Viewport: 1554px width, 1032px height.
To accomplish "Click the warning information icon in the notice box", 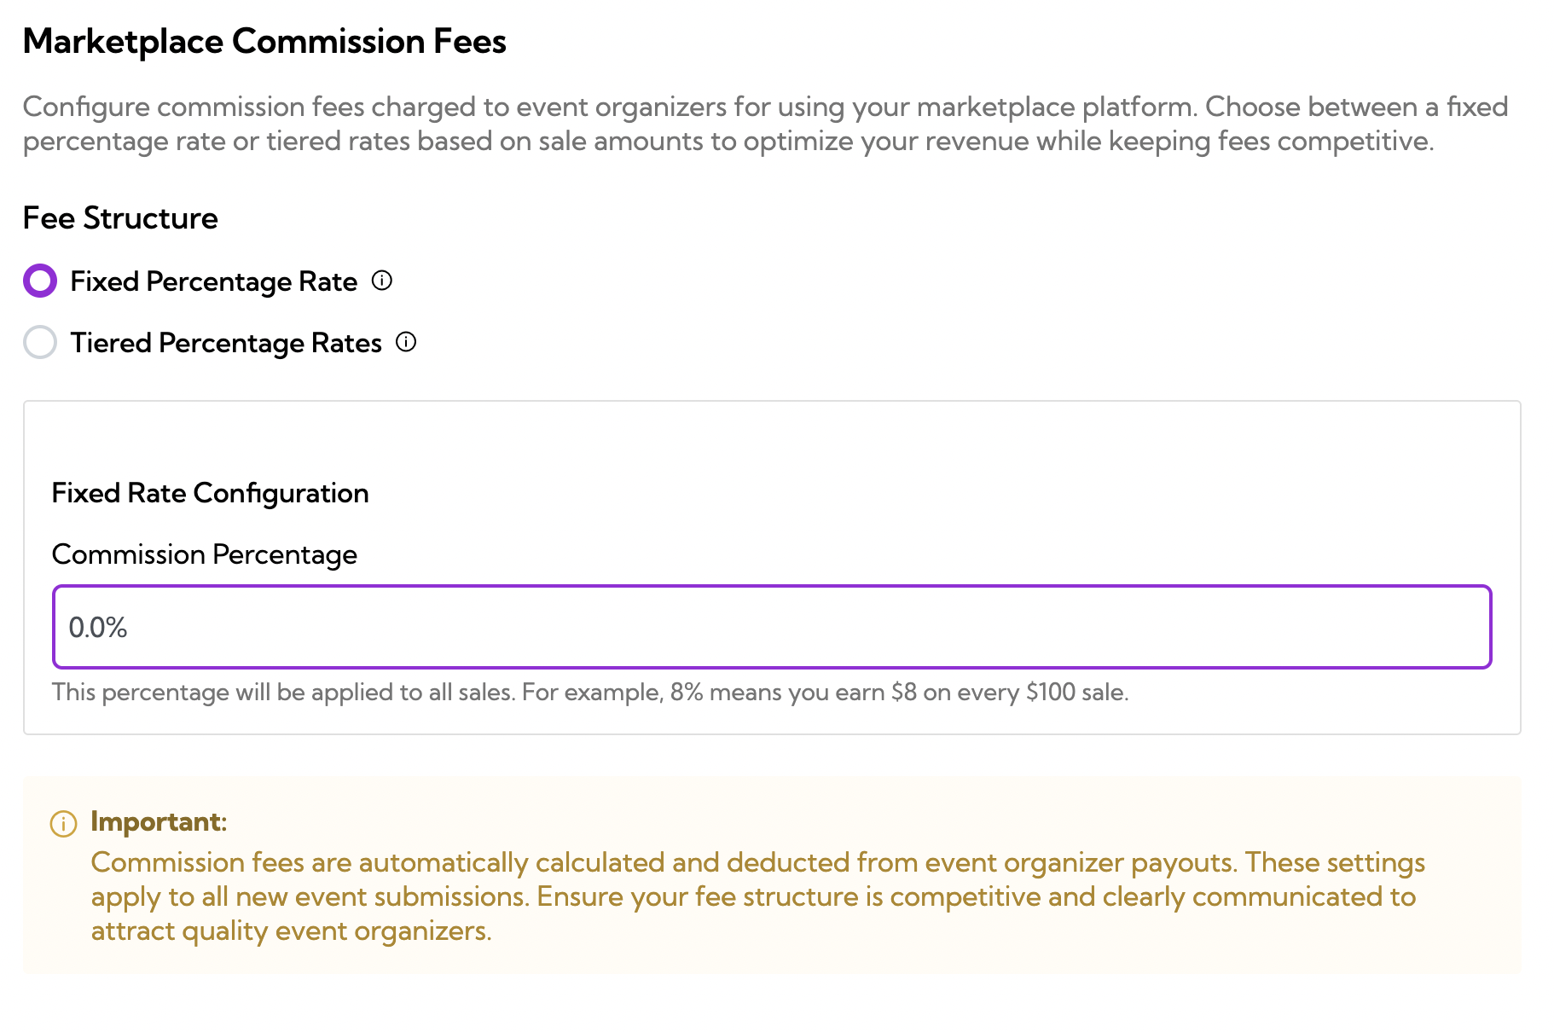I will (x=62, y=824).
